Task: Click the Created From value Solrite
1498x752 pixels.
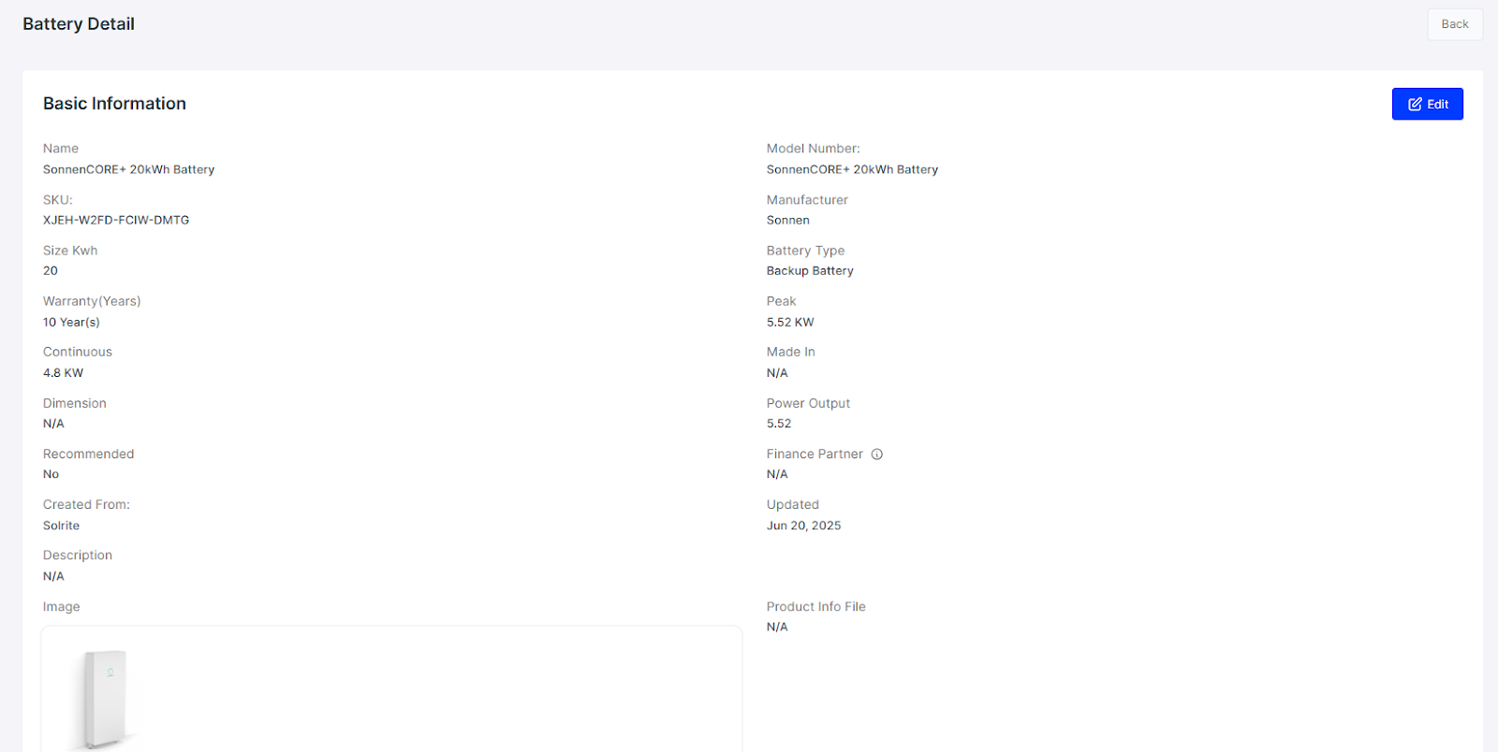Action: coord(61,526)
